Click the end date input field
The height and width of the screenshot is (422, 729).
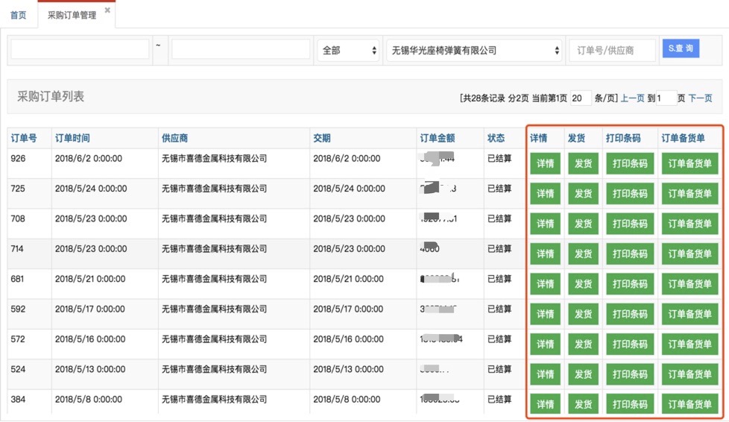[241, 49]
